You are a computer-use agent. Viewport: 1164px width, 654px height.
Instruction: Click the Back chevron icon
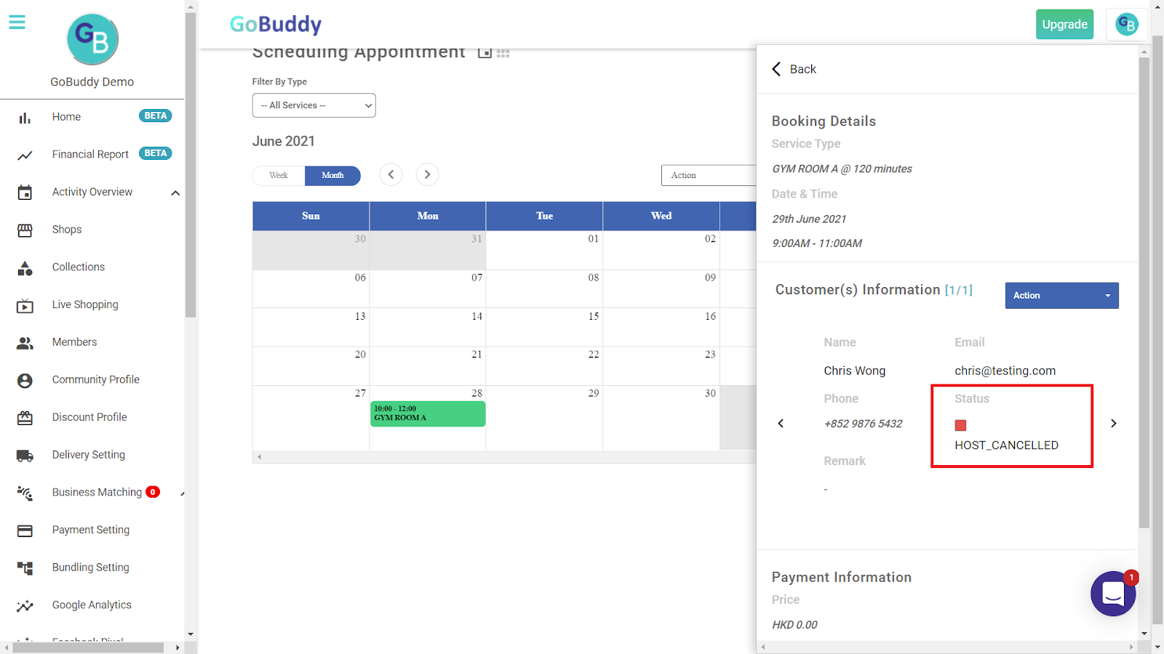coord(776,69)
